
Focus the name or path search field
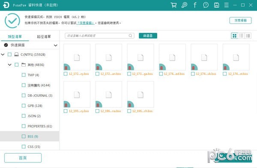[99, 36]
